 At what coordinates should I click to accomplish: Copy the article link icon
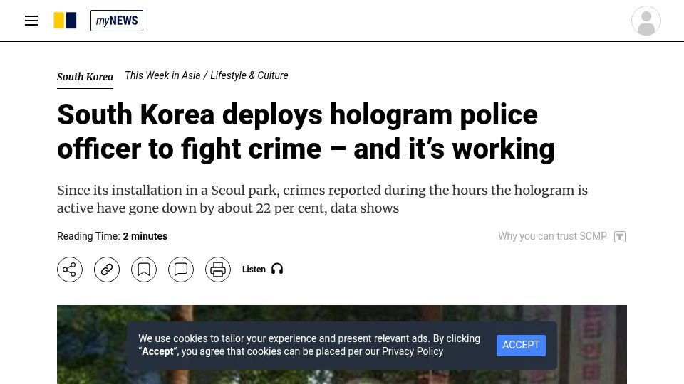pos(106,270)
